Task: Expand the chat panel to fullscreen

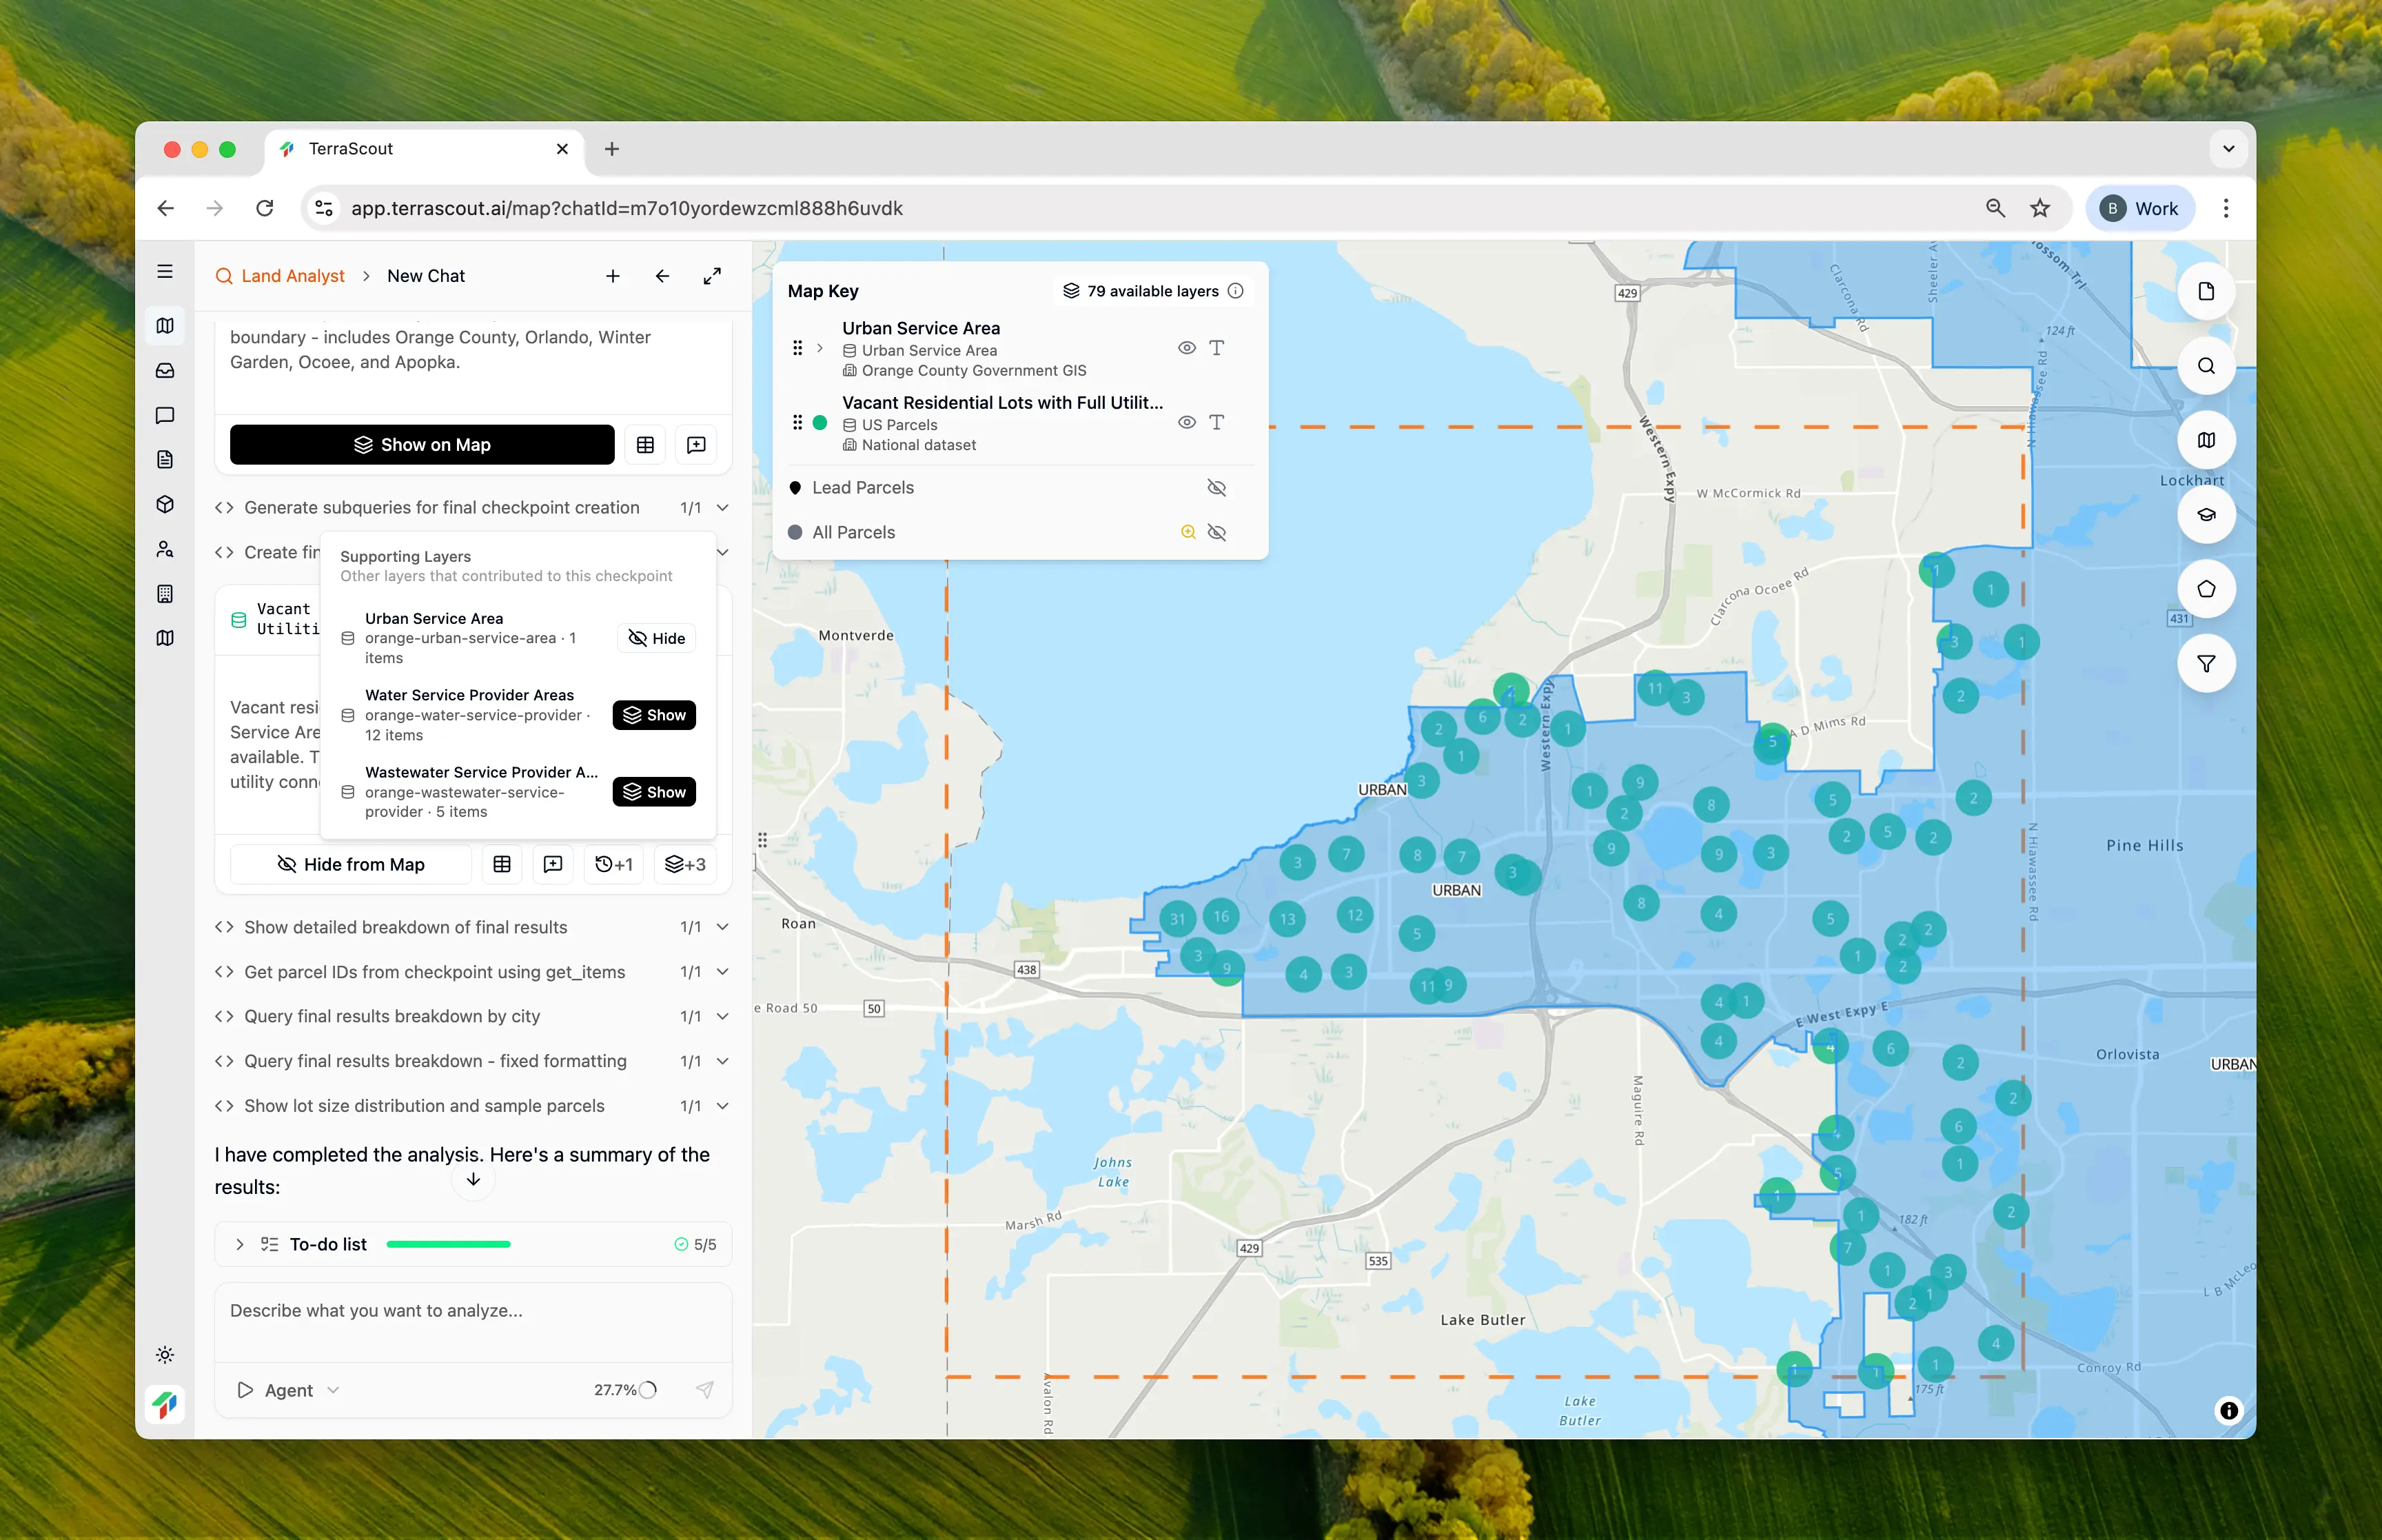Action: coord(712,276)
